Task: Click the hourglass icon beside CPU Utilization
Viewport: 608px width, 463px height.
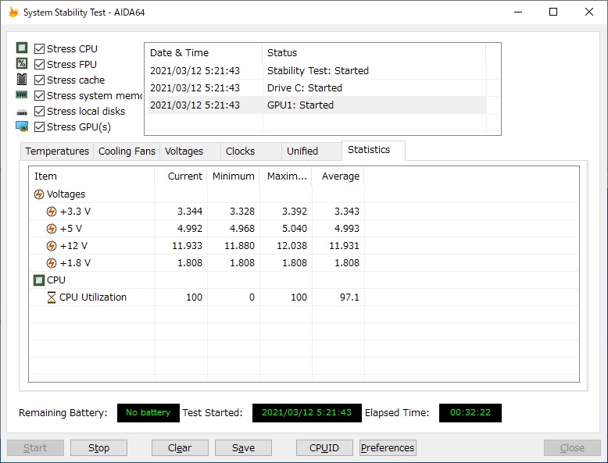Action: tap(52, 297)
